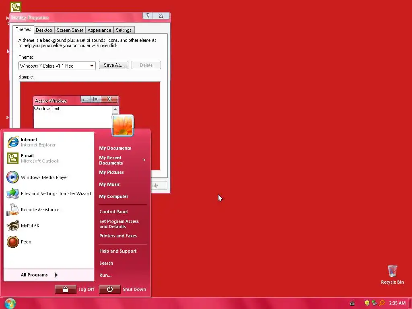The height and width of the screenshot is (309, 412).
Task: Launch the Pego application
Action: click(49, 242)
